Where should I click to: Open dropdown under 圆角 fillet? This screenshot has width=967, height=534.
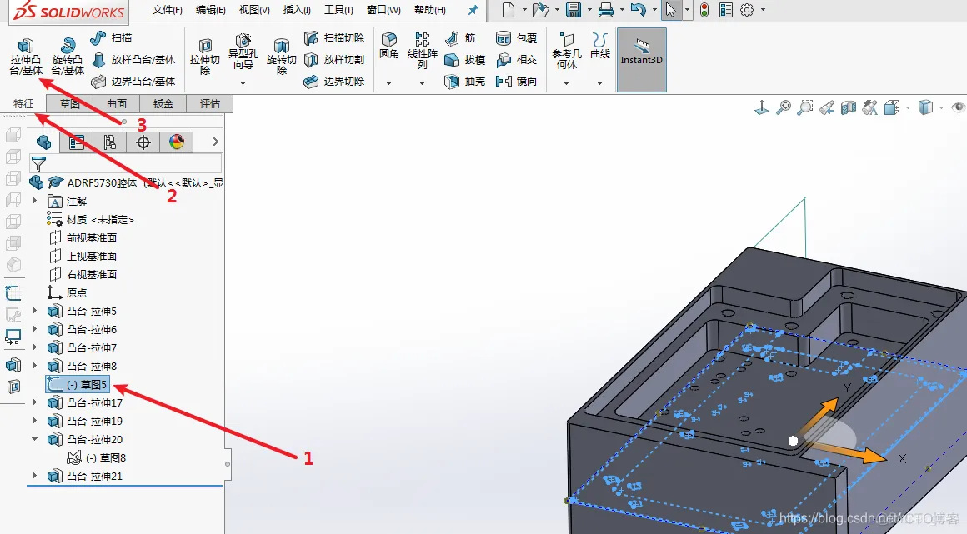coord(388,83)
